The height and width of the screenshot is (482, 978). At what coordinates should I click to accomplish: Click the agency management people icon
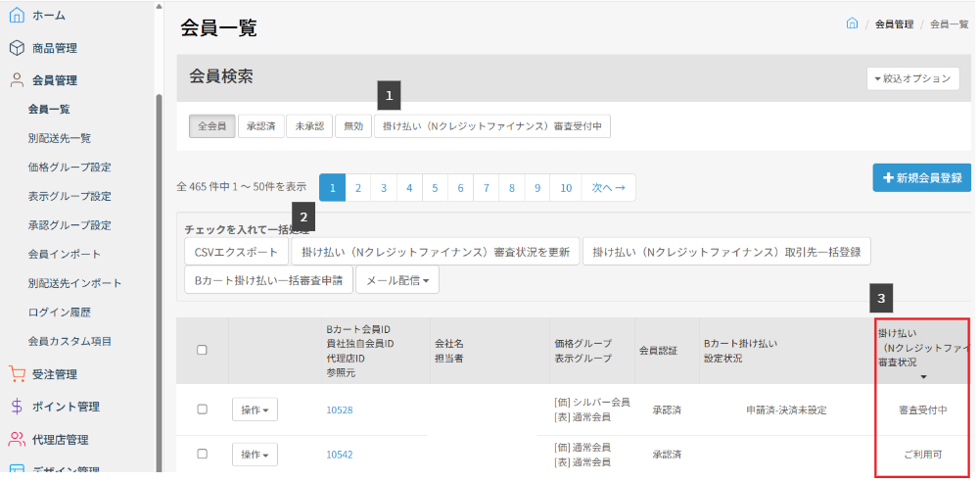[17, 439]
